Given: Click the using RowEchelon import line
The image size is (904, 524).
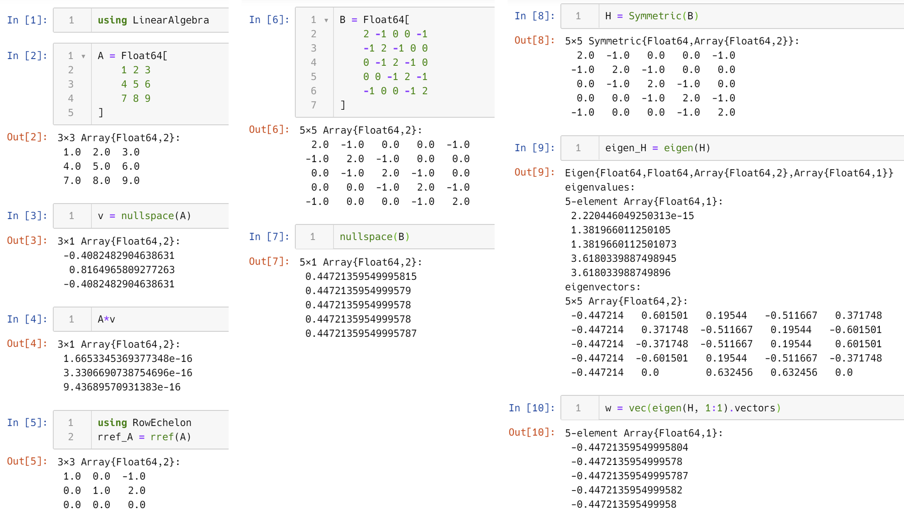Looking at the screenshot, I should tap(143, 422).
